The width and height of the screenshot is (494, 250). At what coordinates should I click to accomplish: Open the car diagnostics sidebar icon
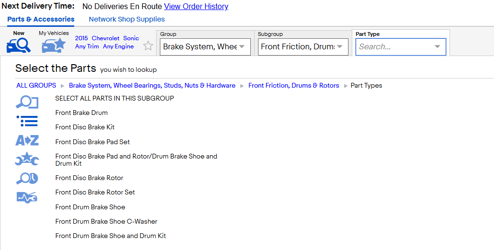click(27, 197)
